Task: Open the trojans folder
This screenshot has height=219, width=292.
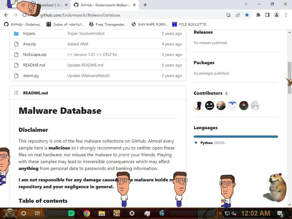Action: [x=29, y=34]
